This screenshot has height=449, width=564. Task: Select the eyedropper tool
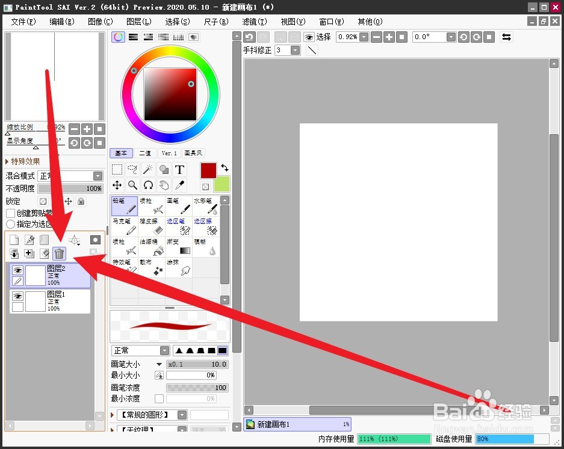(179, 185)
